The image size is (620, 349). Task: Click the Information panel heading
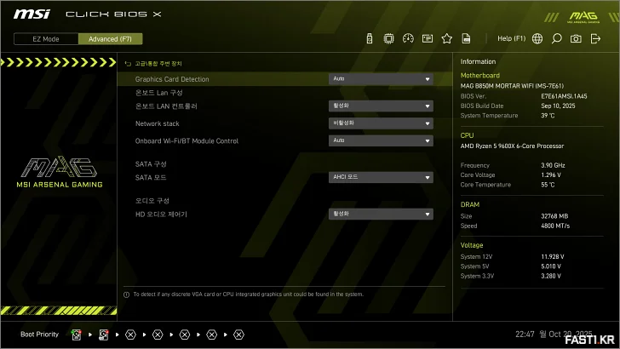478,61
